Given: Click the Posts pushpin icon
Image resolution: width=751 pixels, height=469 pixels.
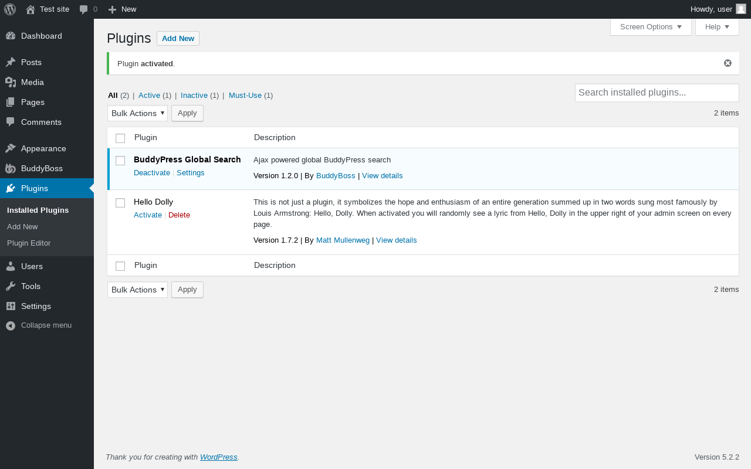Looking at the screenshot, I should click(11, 62).
